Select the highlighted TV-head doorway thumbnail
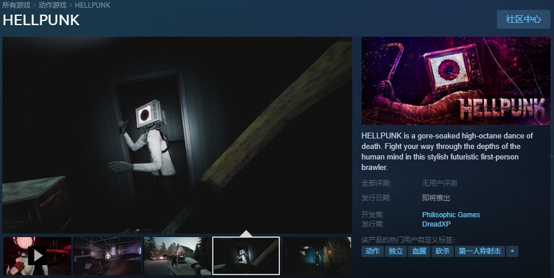 click(x=246, y=256)
